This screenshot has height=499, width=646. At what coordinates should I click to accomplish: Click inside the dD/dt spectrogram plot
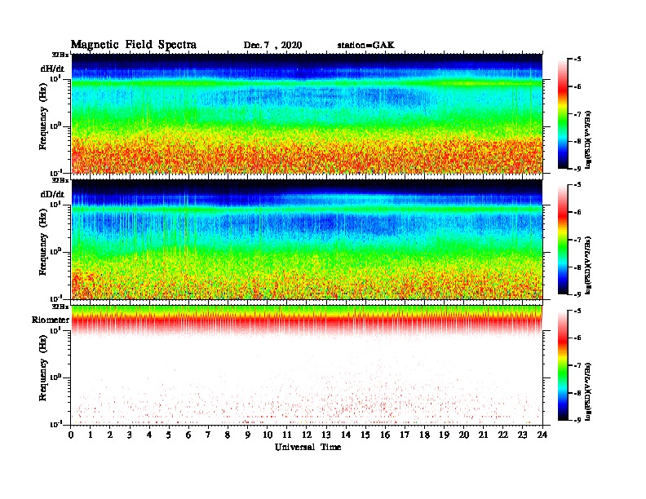307,240
